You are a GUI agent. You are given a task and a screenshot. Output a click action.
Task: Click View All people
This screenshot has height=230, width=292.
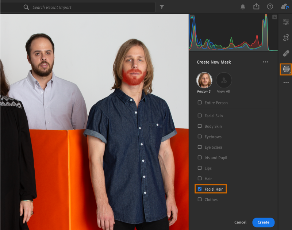coord(224,80)
